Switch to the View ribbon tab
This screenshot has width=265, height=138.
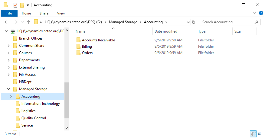click(61, 13)
